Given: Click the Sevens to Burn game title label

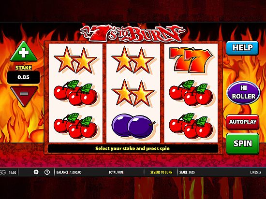Looking at the screenshot, I should tap(162, 172).
